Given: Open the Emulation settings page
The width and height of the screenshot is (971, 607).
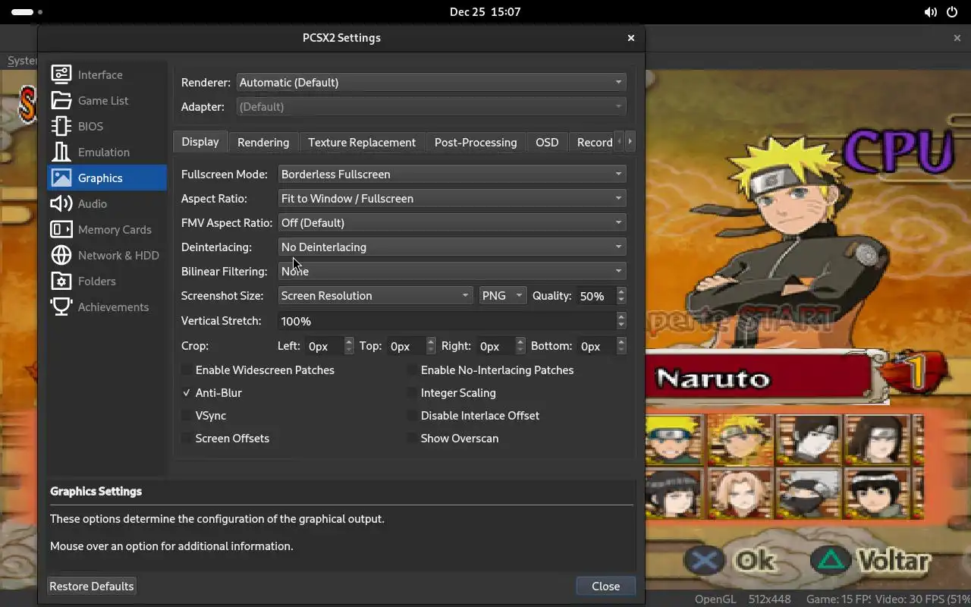Looking at the screenshot, I should [x=107, y=152].
